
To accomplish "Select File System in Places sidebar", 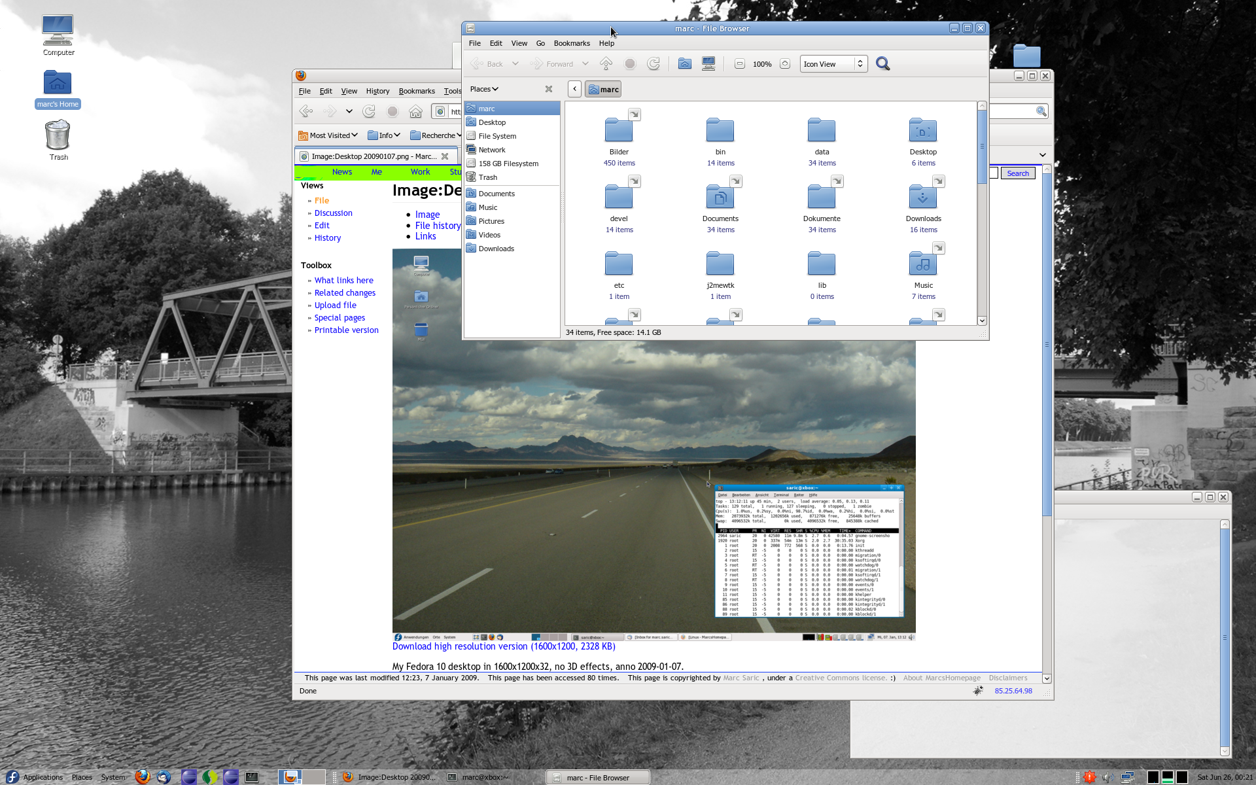I will click(497, 136).
